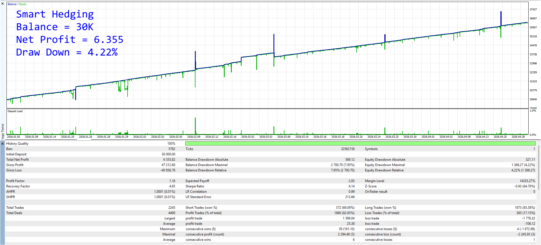Click the 'Deposit Load' chart label

(x=15, y=111)
